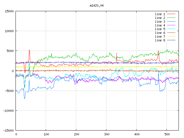Click the 0 label on the y-axis
Viewport: 184px width, 138px height.
[x=13, y=71]
